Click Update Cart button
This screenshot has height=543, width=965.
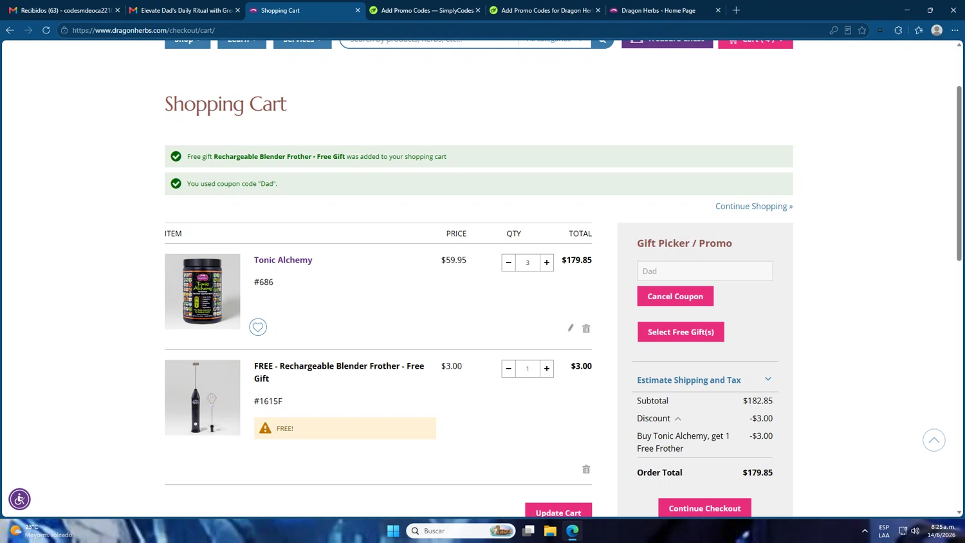[558, 510]
